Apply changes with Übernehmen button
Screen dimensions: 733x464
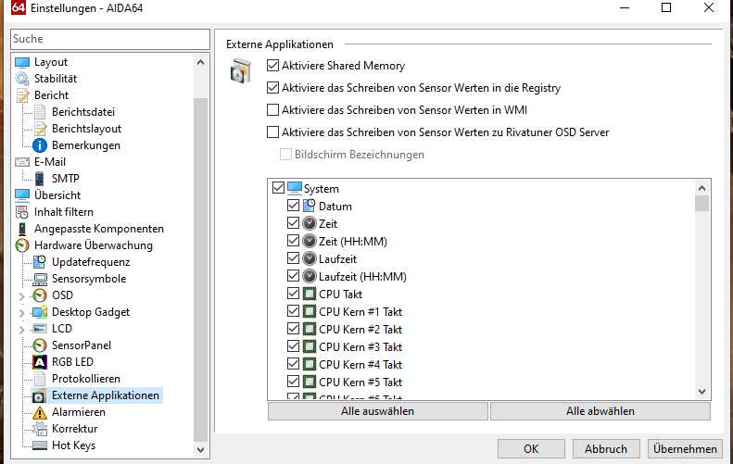tap(685, 449)
